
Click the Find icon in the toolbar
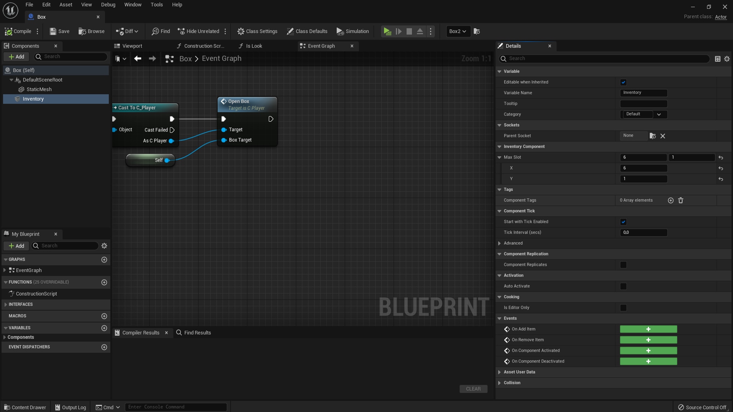click(x=155, y=31)
